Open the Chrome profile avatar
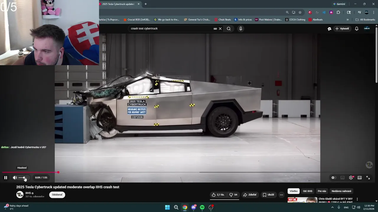Screen dimensions: 378x212 pos(366,12)
